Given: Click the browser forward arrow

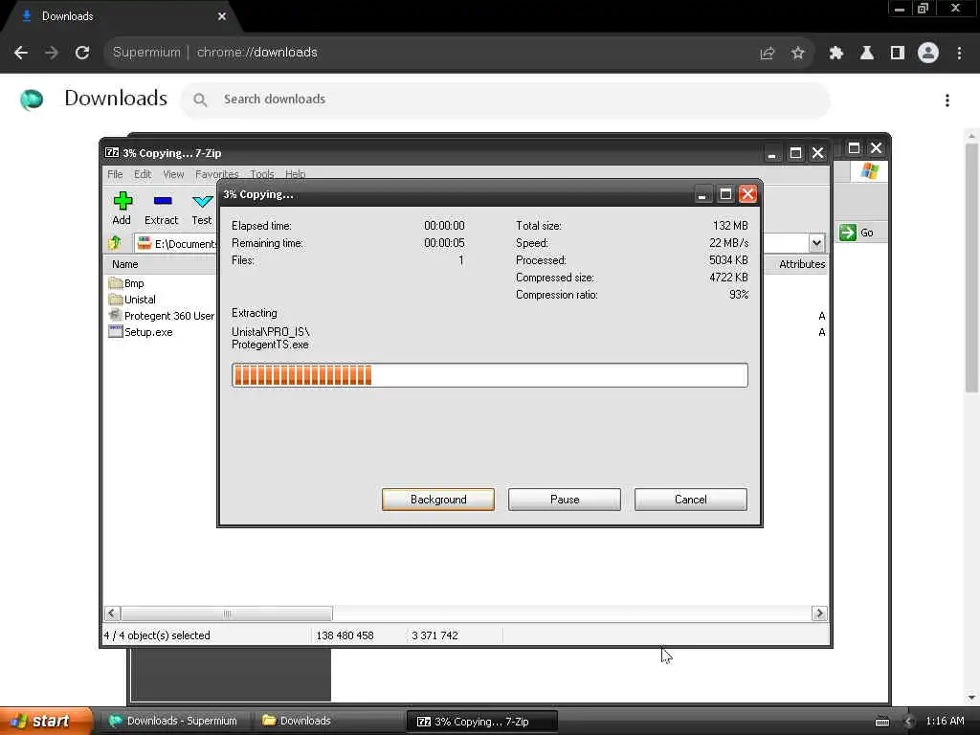Looking at the screenshot, I should pos(52,53).
